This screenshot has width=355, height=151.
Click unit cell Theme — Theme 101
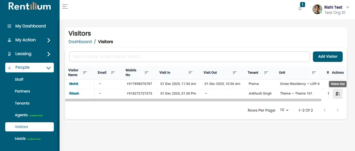(x=296, y=94)
